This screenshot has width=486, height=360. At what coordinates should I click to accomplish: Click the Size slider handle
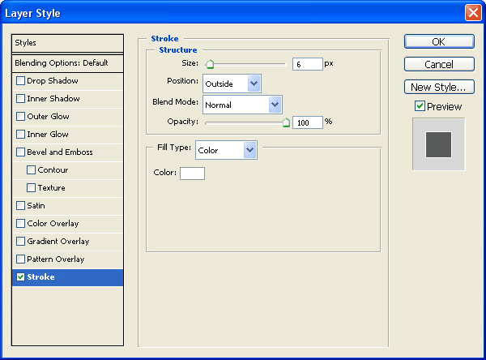[x=209, y=64]
